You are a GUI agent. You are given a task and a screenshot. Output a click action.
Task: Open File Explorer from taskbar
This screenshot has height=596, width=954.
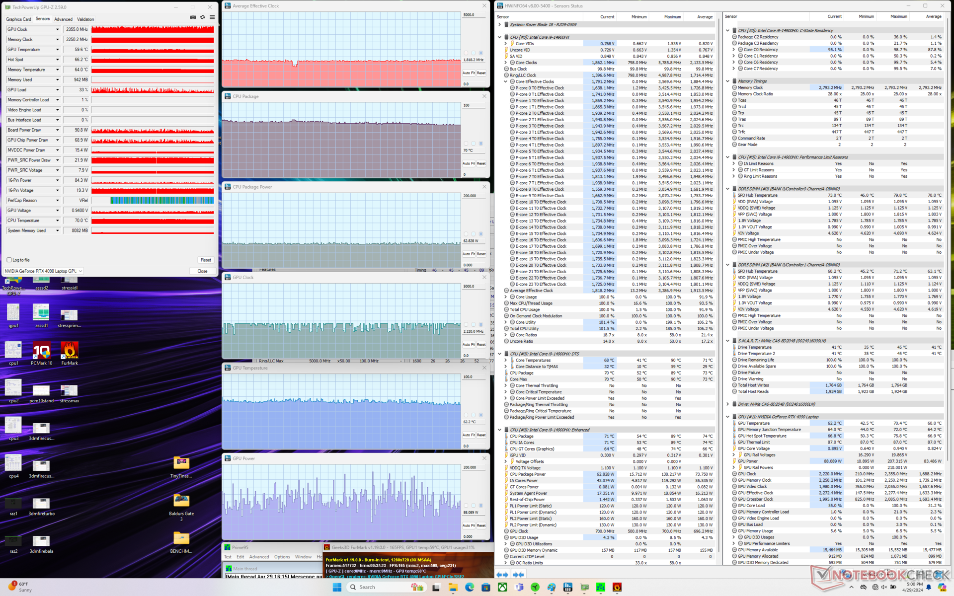pyautogui.click(x=453, y=587)
